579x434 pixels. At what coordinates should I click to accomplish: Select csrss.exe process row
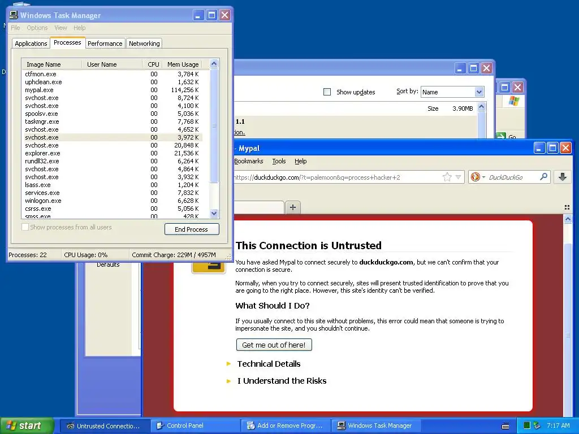pos(112,209)
